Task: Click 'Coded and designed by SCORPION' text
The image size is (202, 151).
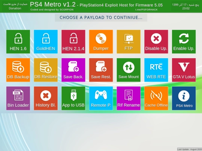Action: click(x=52, y=10)
